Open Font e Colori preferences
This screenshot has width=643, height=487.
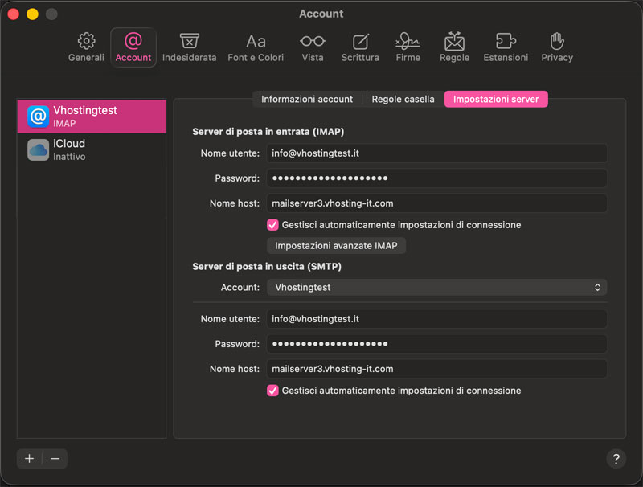coord(256,47)
